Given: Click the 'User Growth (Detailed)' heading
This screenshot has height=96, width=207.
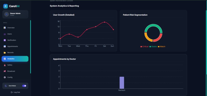Looking at the screenshot, I should coord(64,15).
